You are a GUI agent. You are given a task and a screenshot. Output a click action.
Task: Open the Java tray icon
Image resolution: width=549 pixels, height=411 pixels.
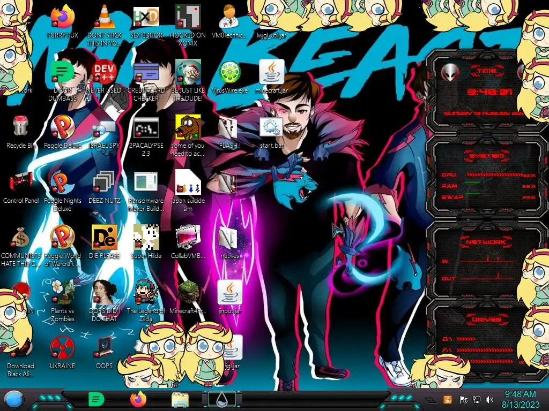point(448,399)
